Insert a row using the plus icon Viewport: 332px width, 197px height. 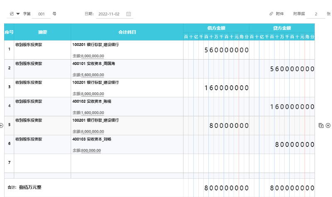click(2, 125)
